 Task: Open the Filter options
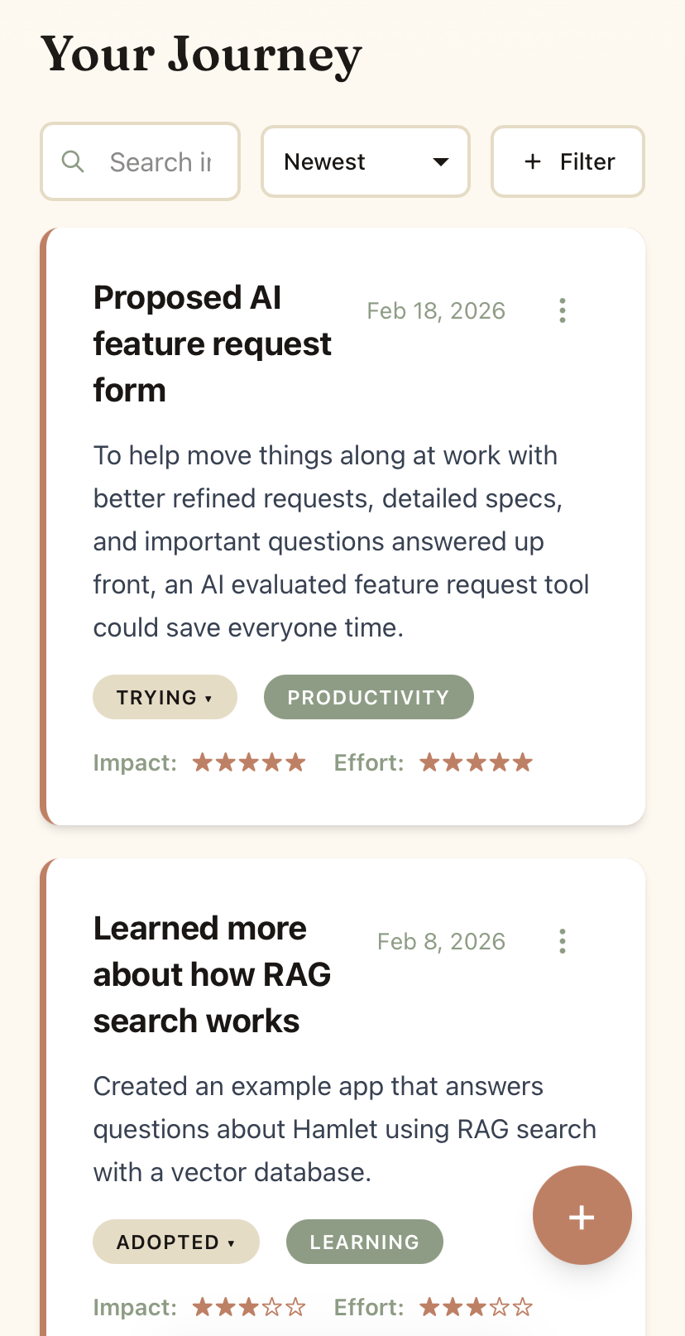568,161
